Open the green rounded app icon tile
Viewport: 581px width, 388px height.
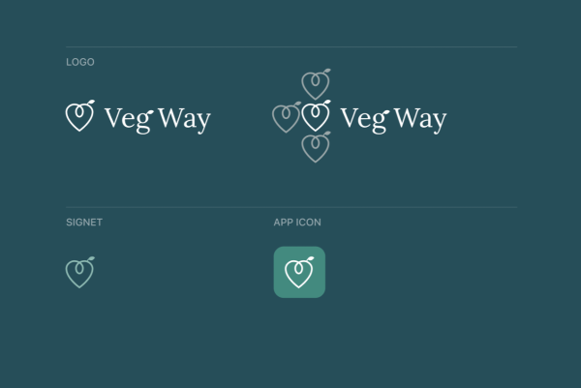[299, 272]
